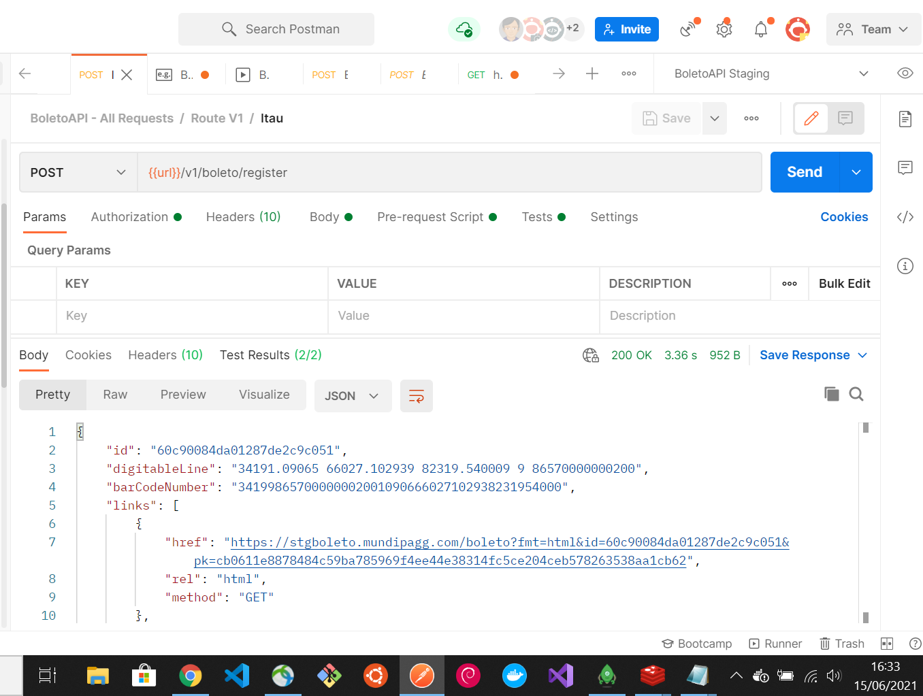
Task: Click the Search Postman field
Action: pyautogui.click(x=276, y=29)
